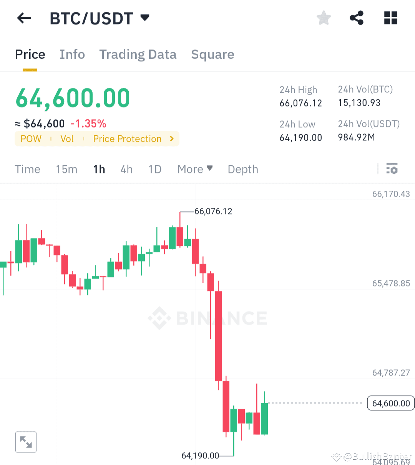Image resolution: width=415 pixels, height=465 pixels.
Task: Click the 64,600.00 current price marker
Action: [391, 403]
